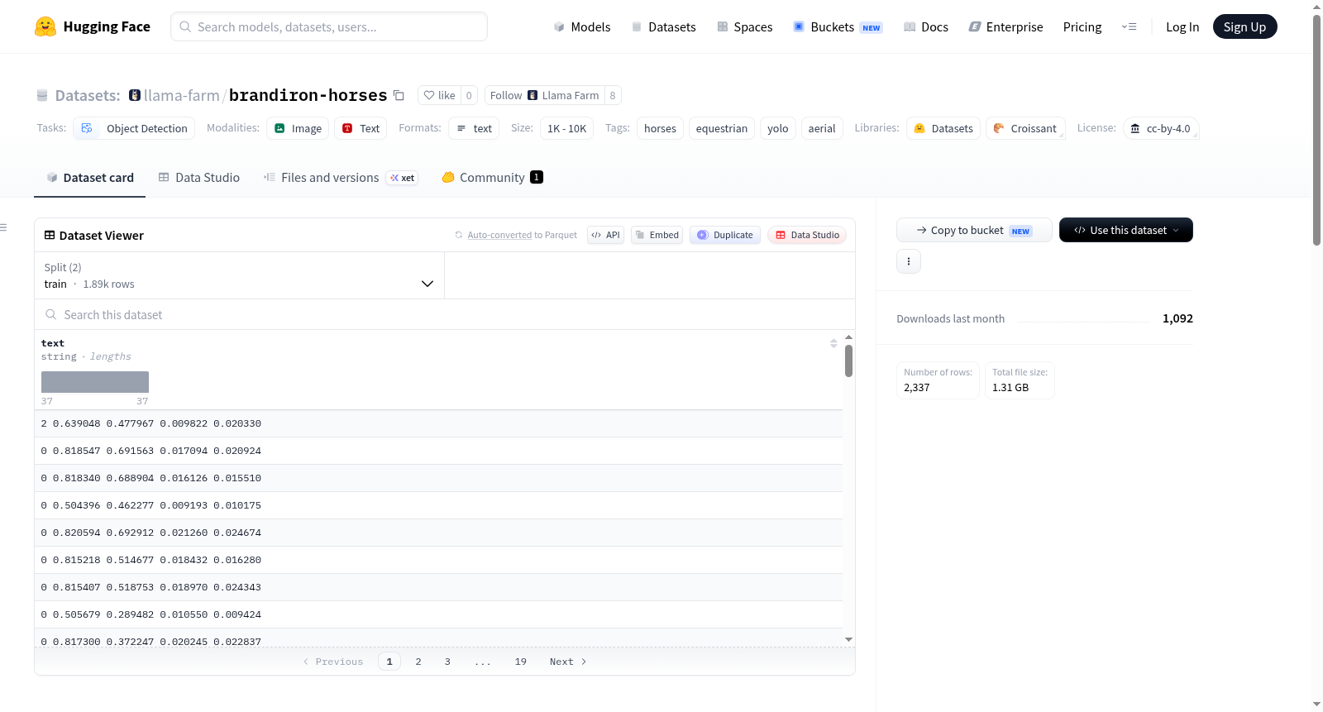Image resolution: width=1323 pixels, height=712 pixels.
Task: Go to page 19 of the dataset
Action: coord(521,662)
